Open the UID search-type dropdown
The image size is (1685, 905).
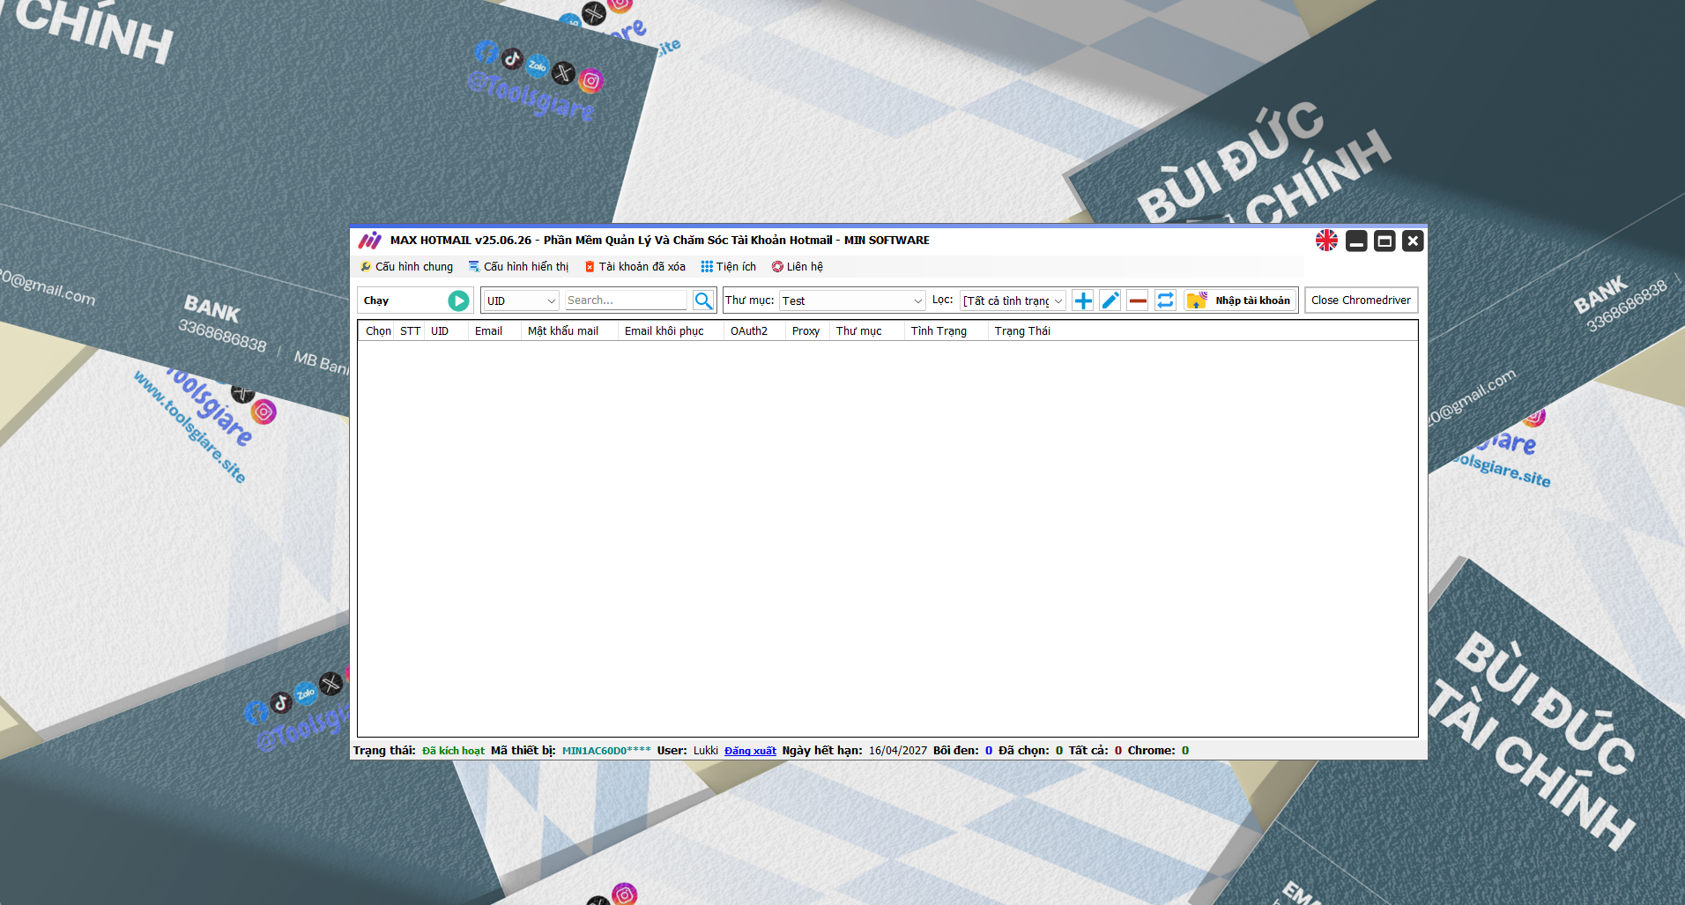(x=521, y=300)
